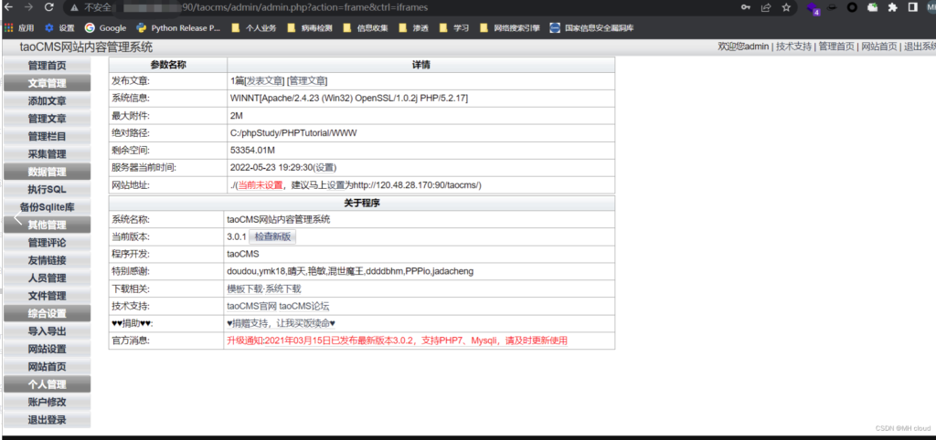
Task: Open 管理文章 in the sidebar
Action: click(48, 119)
